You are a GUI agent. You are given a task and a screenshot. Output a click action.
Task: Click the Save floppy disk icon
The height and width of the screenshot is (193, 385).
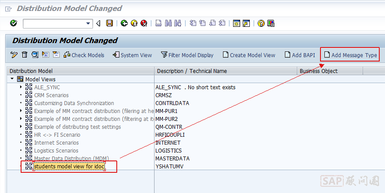109,23
